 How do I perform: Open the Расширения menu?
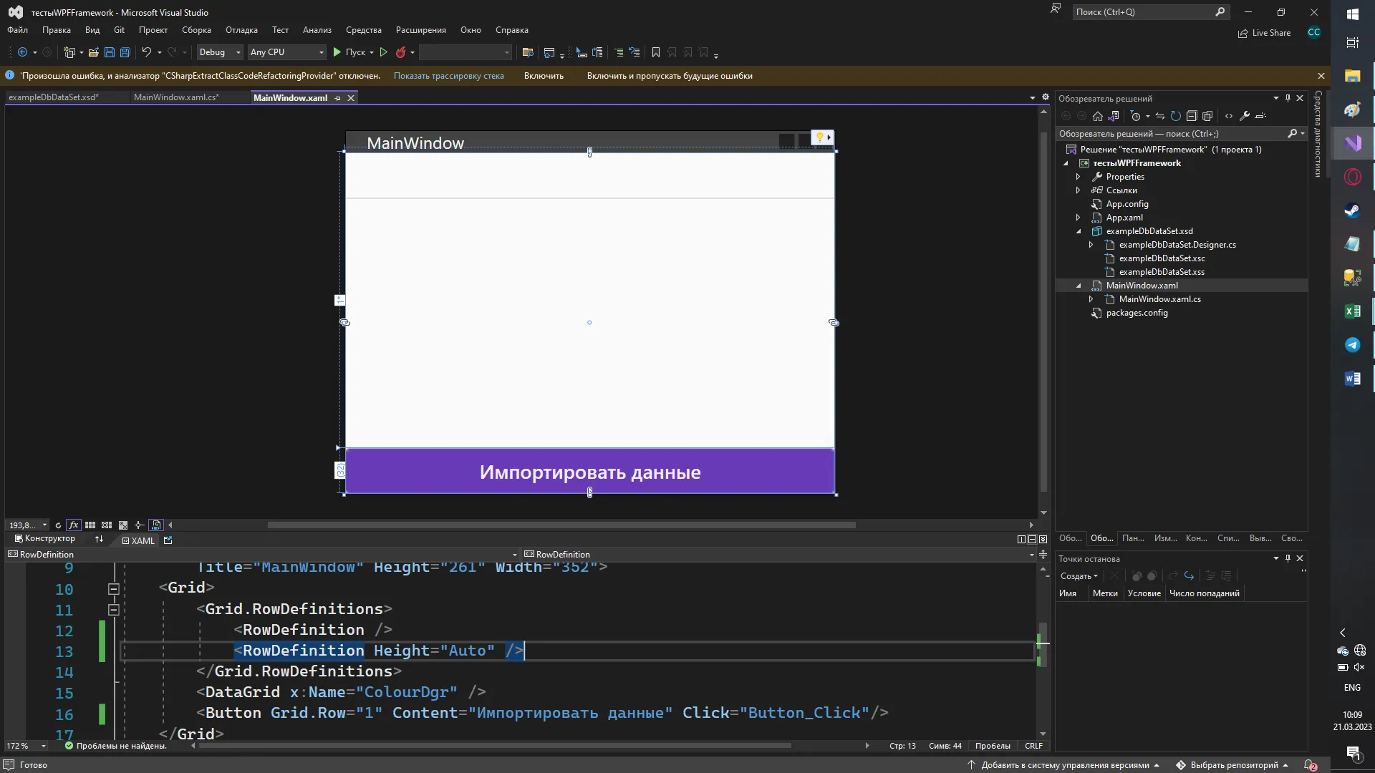pyautogui.click(x=421, y=30)
